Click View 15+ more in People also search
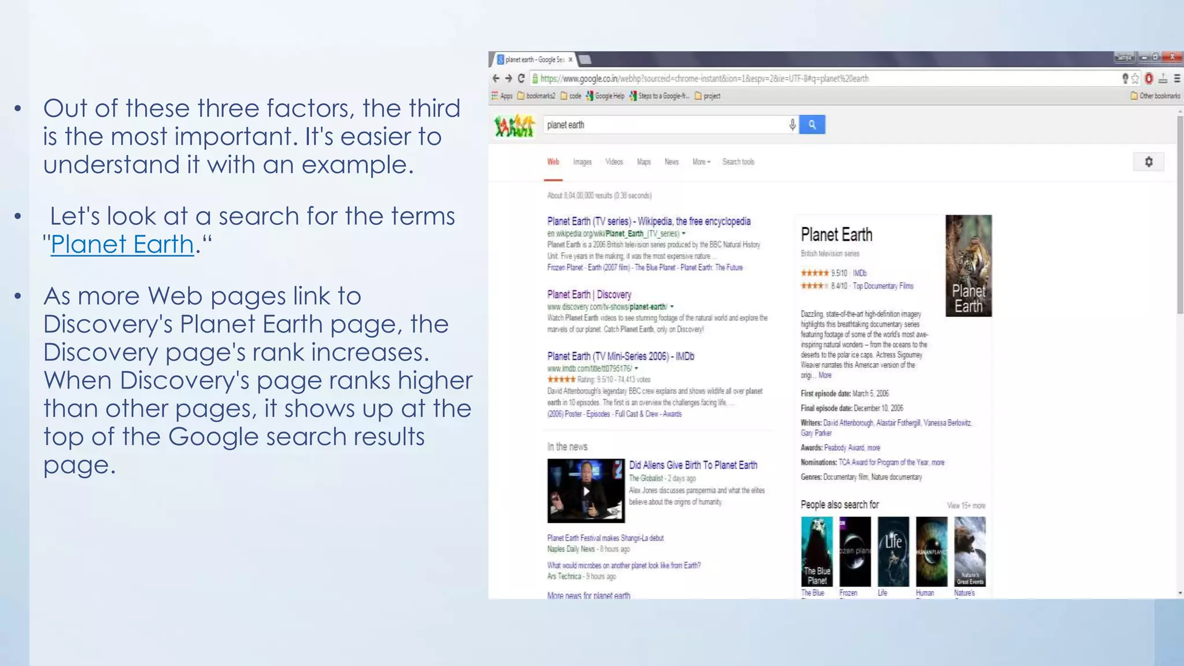Screen dimensions: 1184x666 (966, 505)
